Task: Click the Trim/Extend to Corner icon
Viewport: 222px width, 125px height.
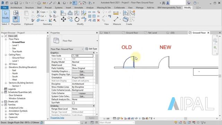Action: coord(84,19)
